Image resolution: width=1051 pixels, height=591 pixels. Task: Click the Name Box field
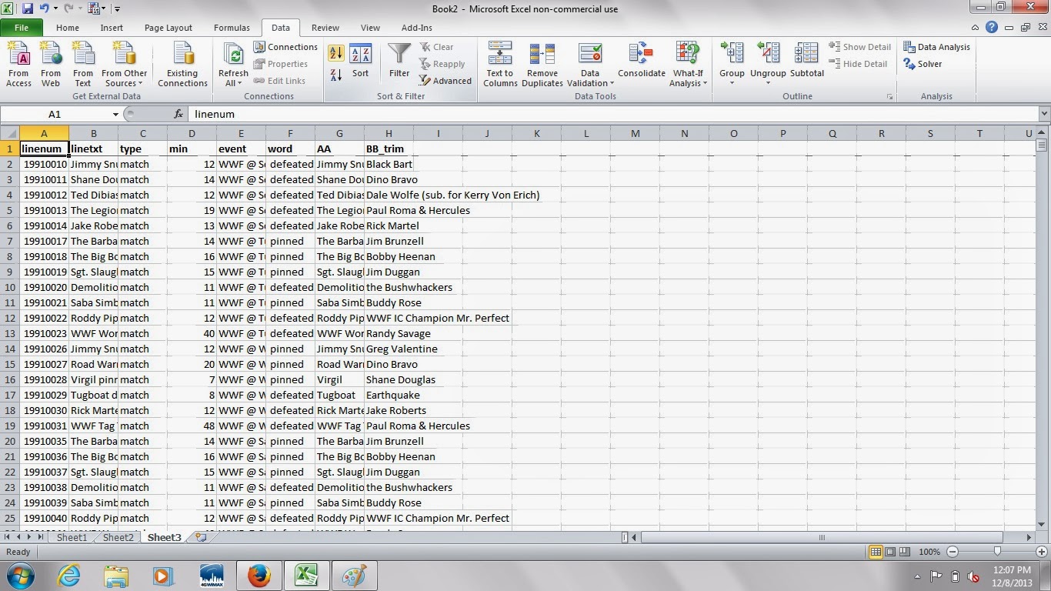[55, 114]
